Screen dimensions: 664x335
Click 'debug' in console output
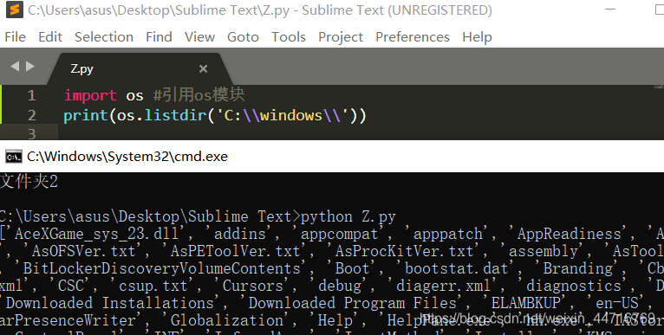pyautogui.click(x=339, y=286)
